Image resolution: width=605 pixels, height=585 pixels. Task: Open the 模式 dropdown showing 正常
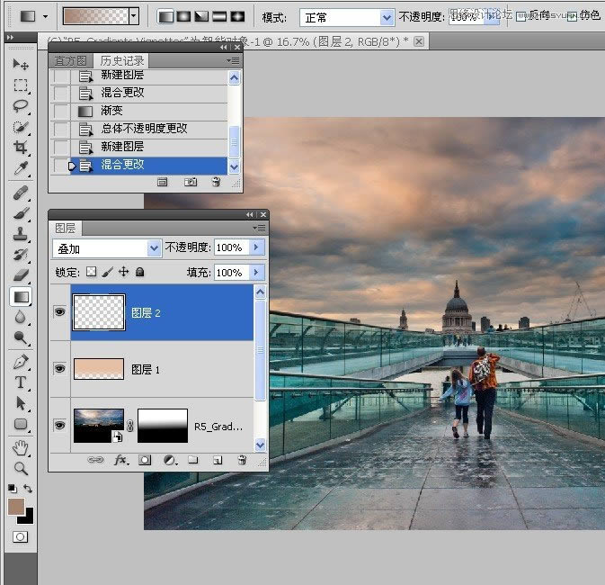click(x=346, y=17)
